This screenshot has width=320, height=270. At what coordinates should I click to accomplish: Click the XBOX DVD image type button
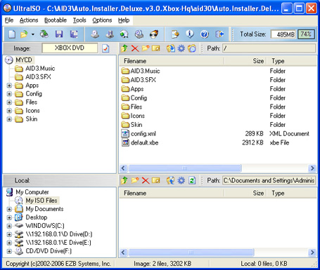point(70,48)
